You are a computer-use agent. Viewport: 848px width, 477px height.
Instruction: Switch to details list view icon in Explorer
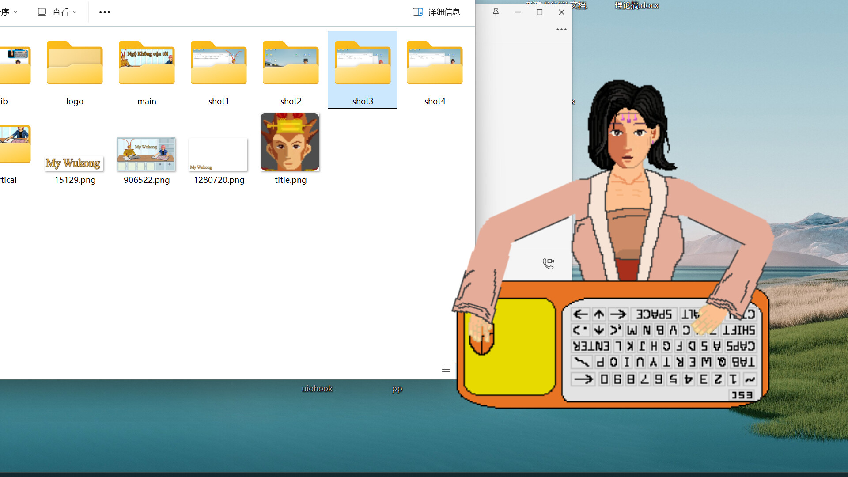click(x=446, y=371)
